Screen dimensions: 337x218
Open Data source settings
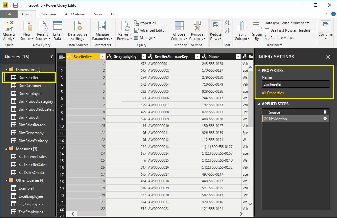tap(77, 26)
